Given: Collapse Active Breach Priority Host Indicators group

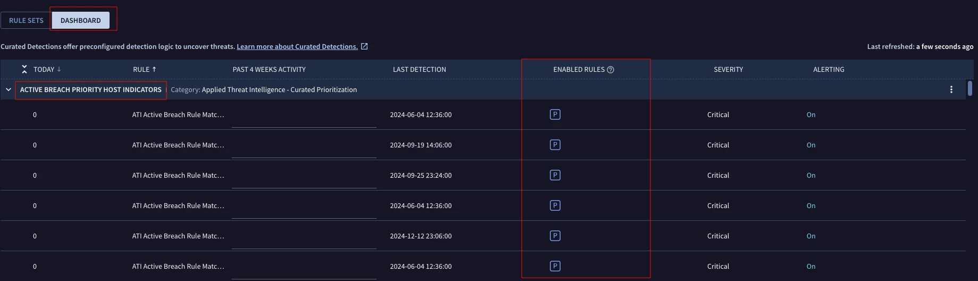Looking at the screenshot, I should [9, 89].
